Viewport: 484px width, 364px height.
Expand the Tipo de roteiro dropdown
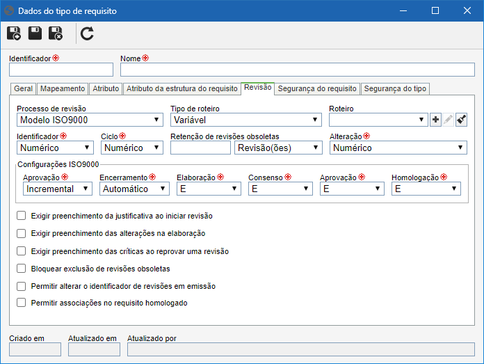point(246,120)
